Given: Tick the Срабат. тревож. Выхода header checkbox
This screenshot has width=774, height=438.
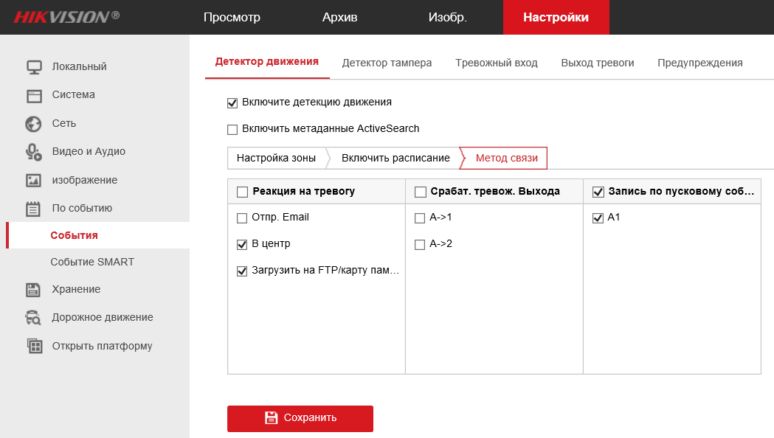Looking at the screenshot, I should pos(421,192).
